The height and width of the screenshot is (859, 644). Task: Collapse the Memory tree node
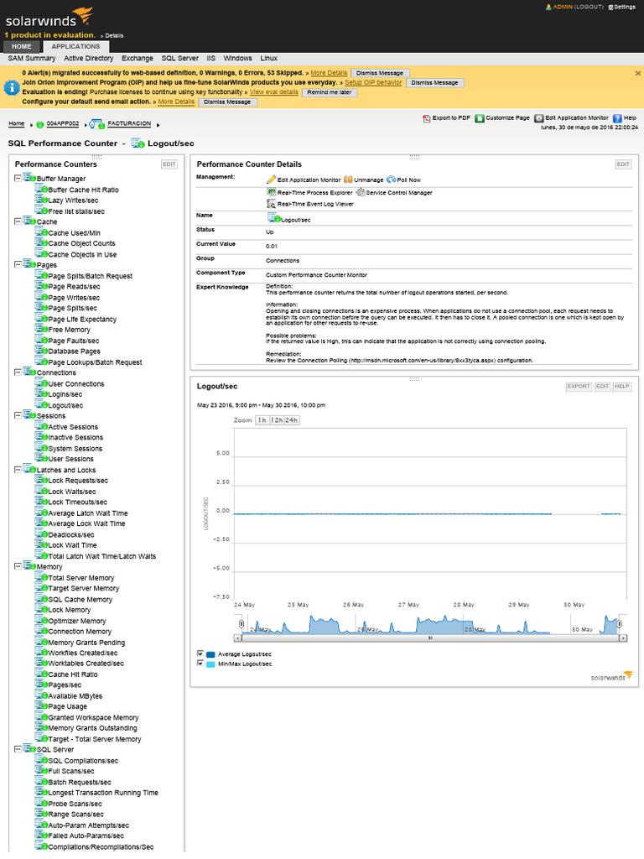(x=18, y=567)
